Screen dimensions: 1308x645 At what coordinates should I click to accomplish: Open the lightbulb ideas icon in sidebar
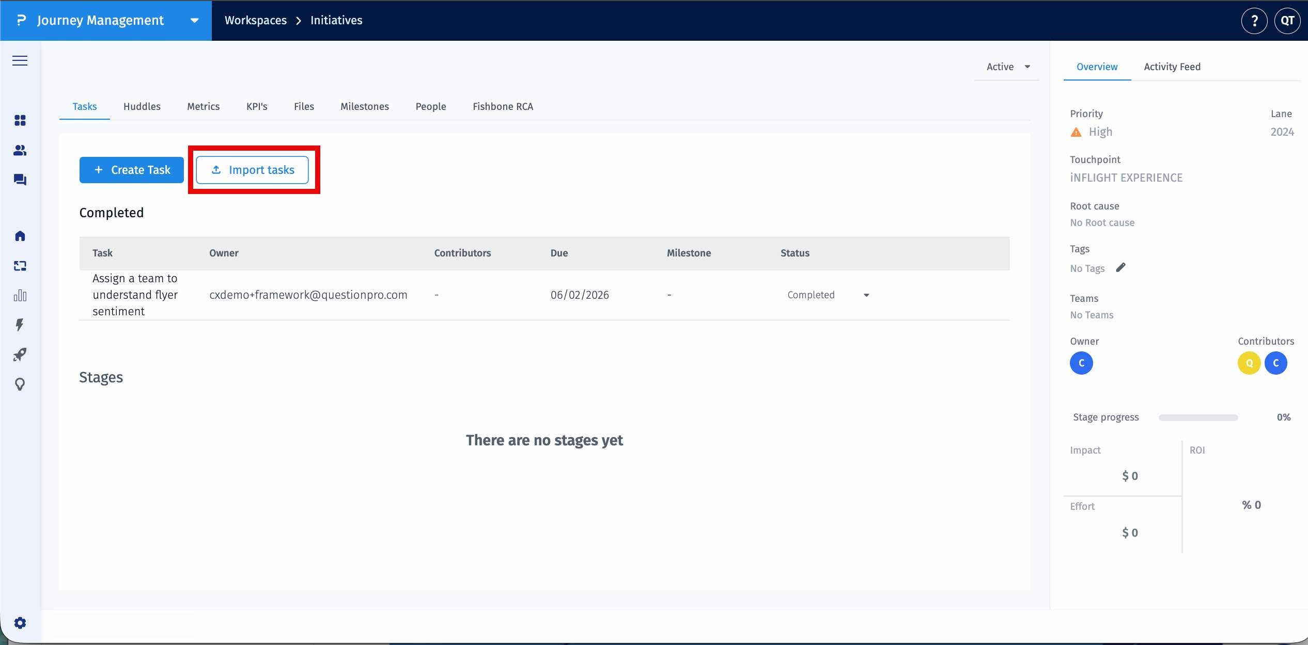[x=20, y=384]
